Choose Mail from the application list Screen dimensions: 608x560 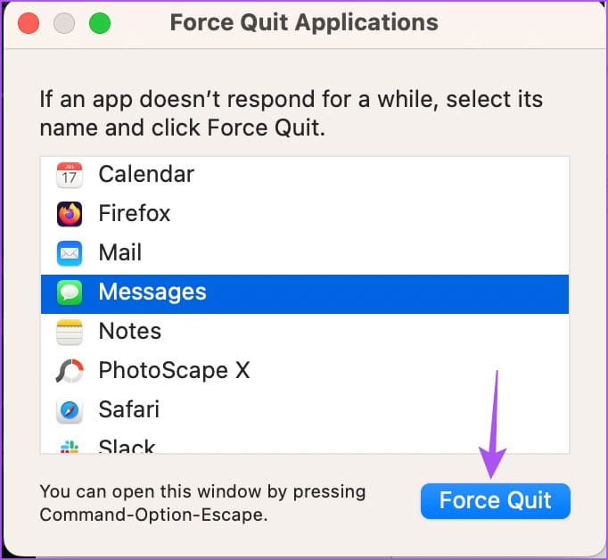pos(120,253)
